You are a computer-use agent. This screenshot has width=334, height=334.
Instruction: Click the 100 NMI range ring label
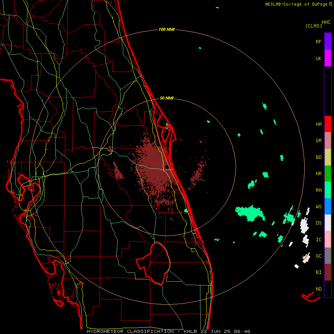pyautogui.click(x=167, y=29)
